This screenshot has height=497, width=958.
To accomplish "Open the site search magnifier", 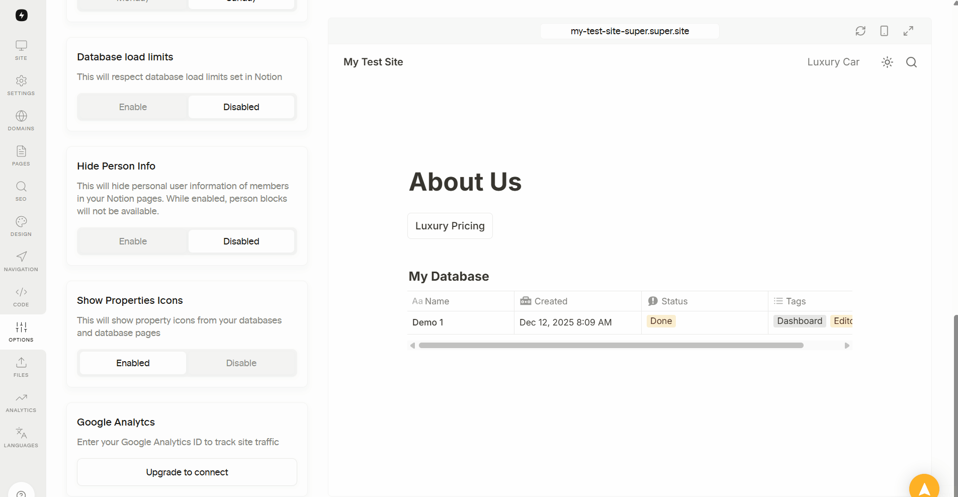I will point(911,62).
